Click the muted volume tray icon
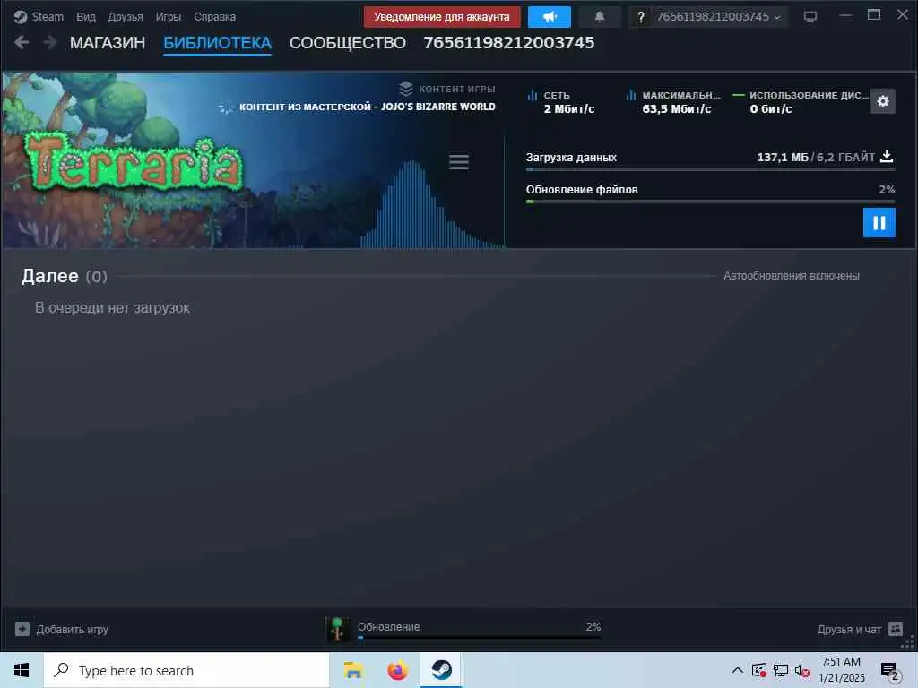 coord(802,670)
